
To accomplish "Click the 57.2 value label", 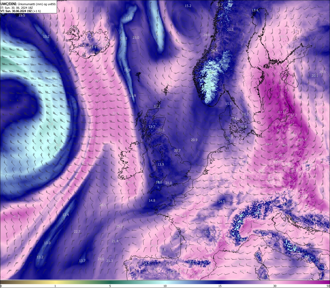I will tap(294, 115).
